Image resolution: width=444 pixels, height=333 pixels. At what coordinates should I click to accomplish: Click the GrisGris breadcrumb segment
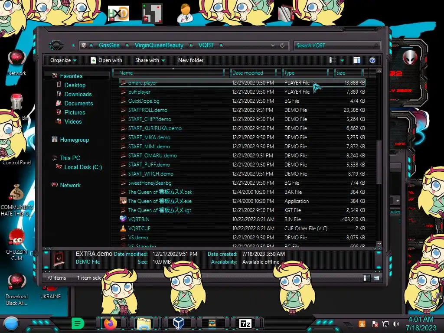coord(109,45)
